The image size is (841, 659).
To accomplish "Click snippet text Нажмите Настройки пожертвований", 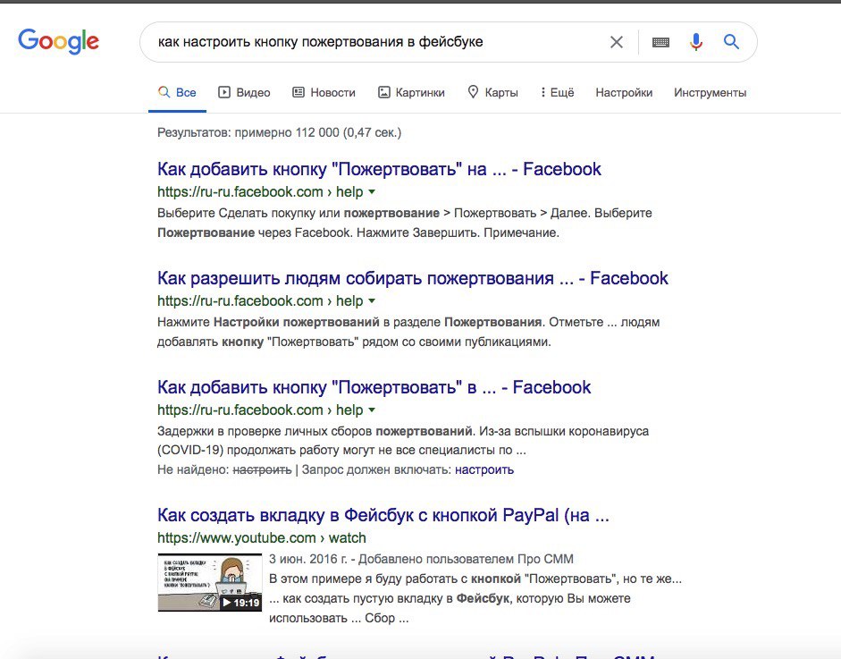I will click(x=268, y=322).
